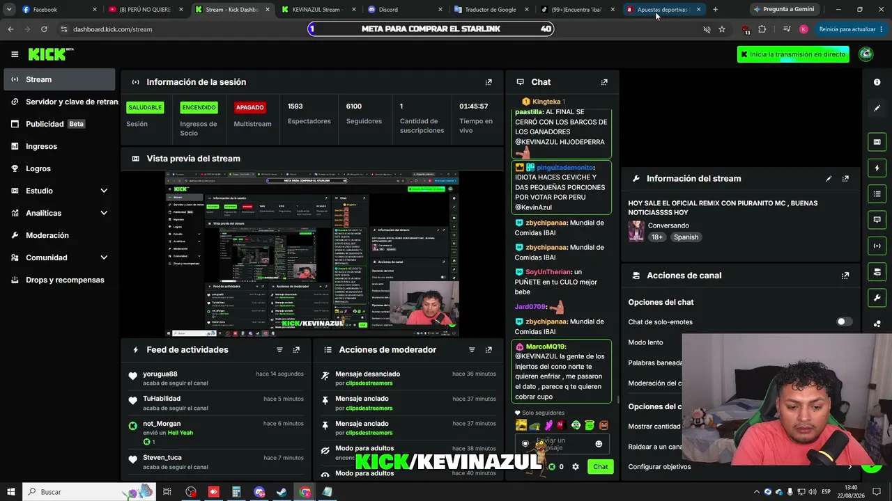Viewport: 892px width, 501px height.
Task: Close the Apuestas deportivas tab
Action: (x=698, y=10)
